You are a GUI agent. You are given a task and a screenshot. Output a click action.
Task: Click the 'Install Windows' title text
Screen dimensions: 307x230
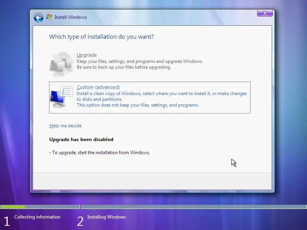point(71,17)
